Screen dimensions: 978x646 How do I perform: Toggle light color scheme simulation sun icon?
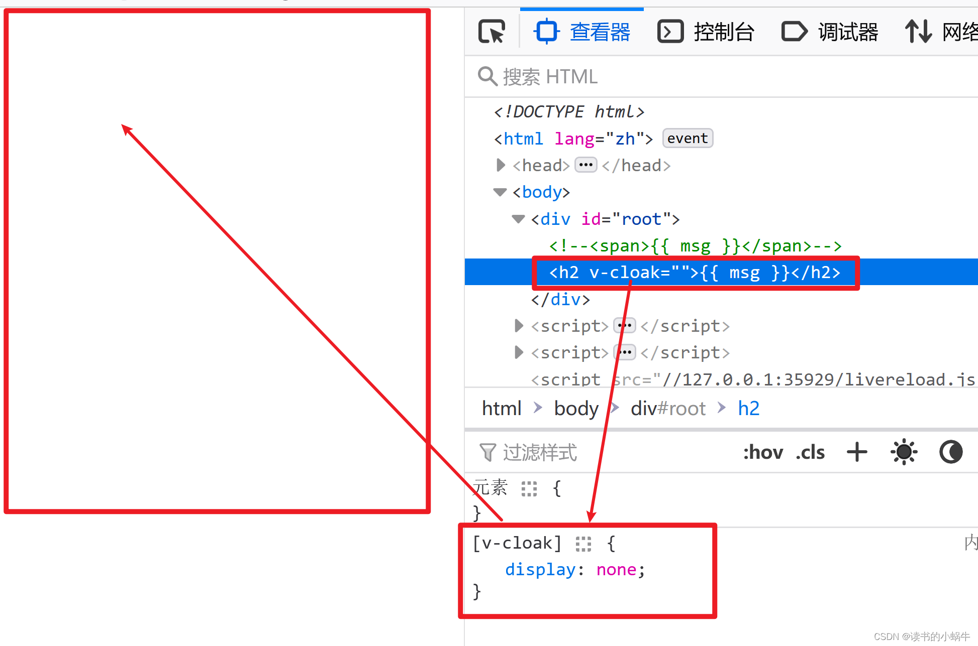(903, 452)
